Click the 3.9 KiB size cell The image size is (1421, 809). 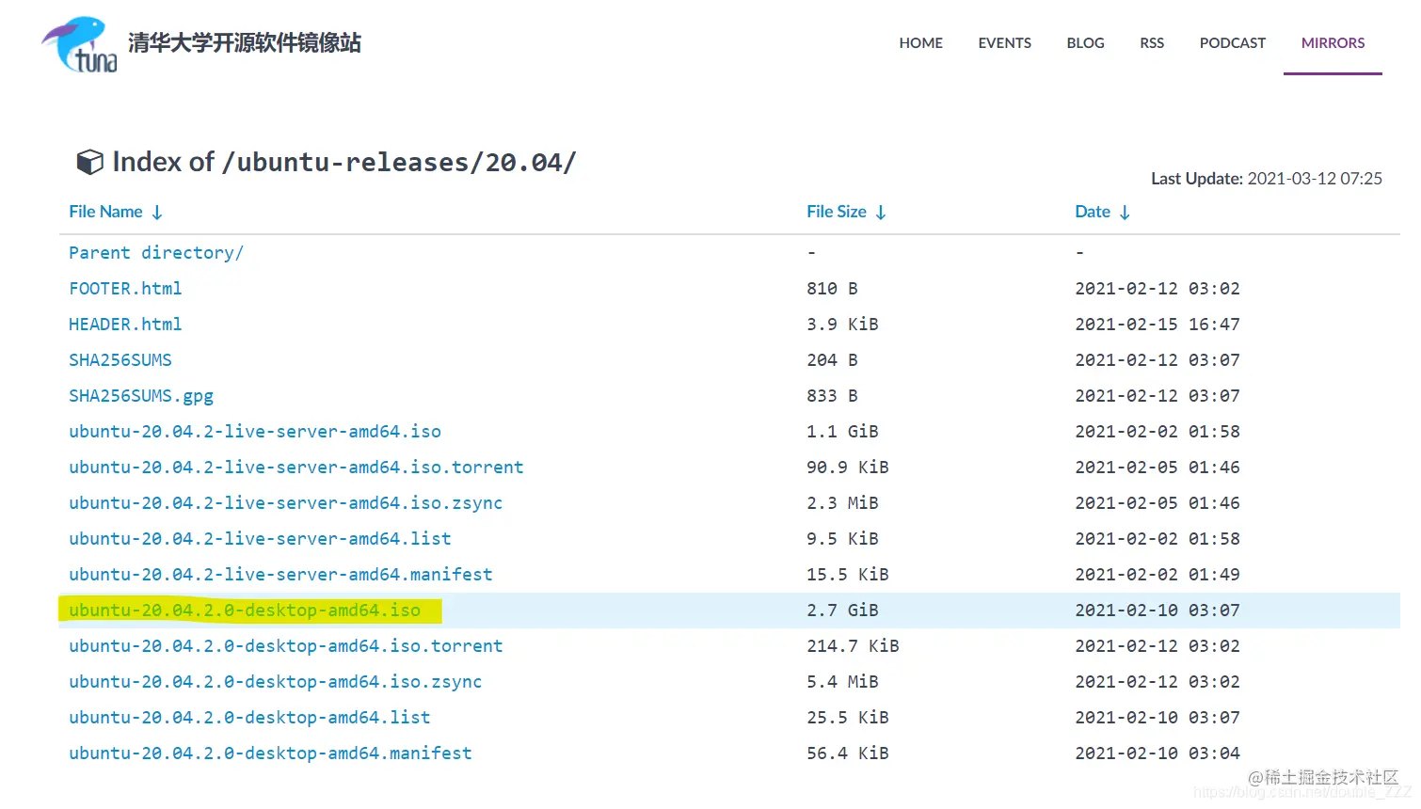(842, 324)
